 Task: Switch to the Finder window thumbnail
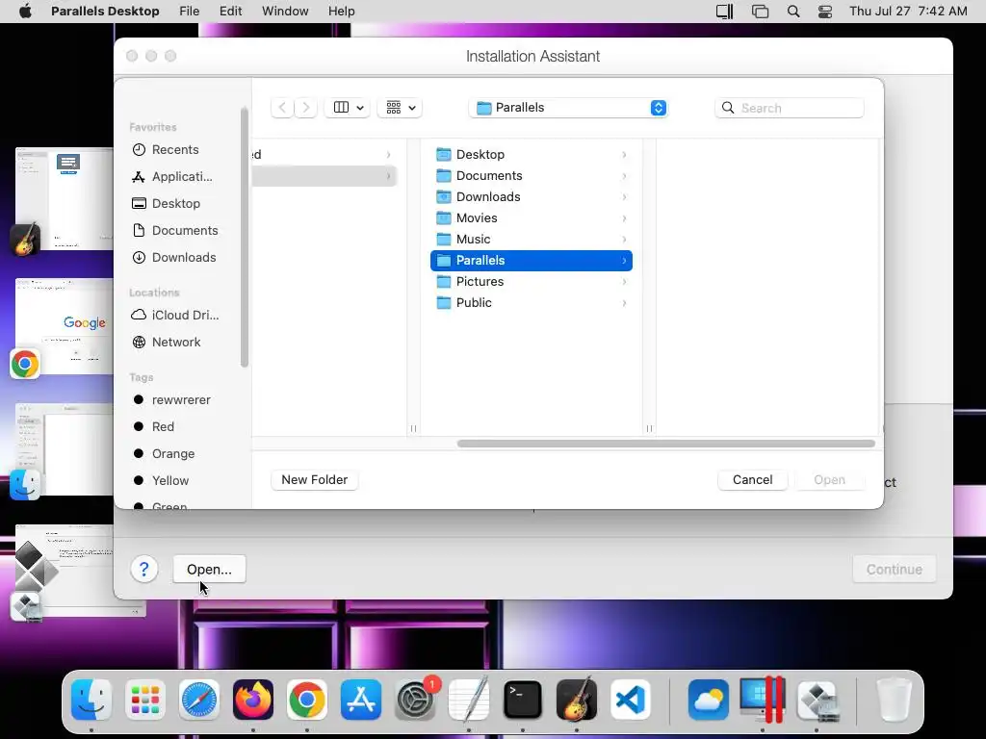(x=65, y=449)
